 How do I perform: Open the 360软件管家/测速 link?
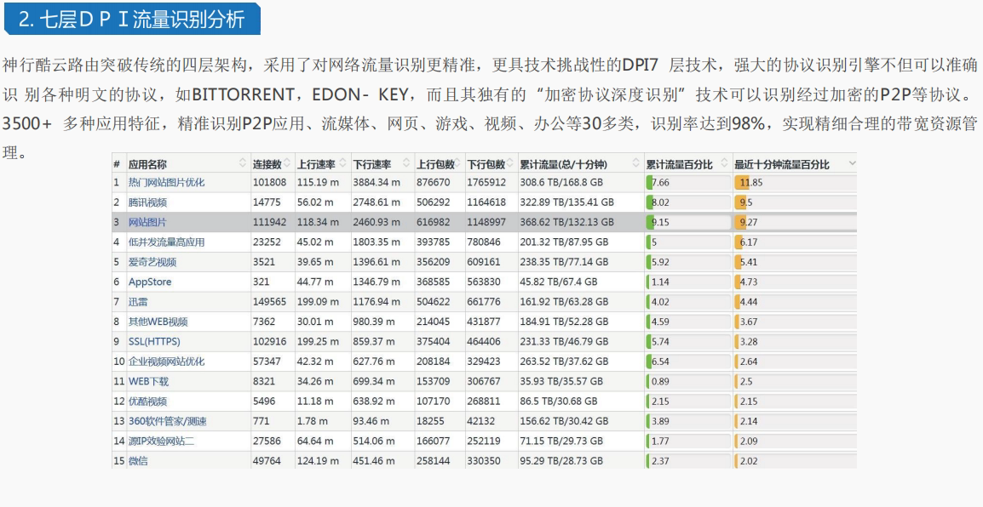[x=168, y=421]
